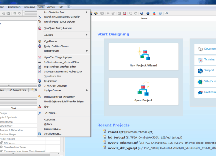Image resolution: width=216 pixels, height=156 pixels.
Task: Click the Launch Simulation Library Compiler icon
Action: click(x=40, y=17)
